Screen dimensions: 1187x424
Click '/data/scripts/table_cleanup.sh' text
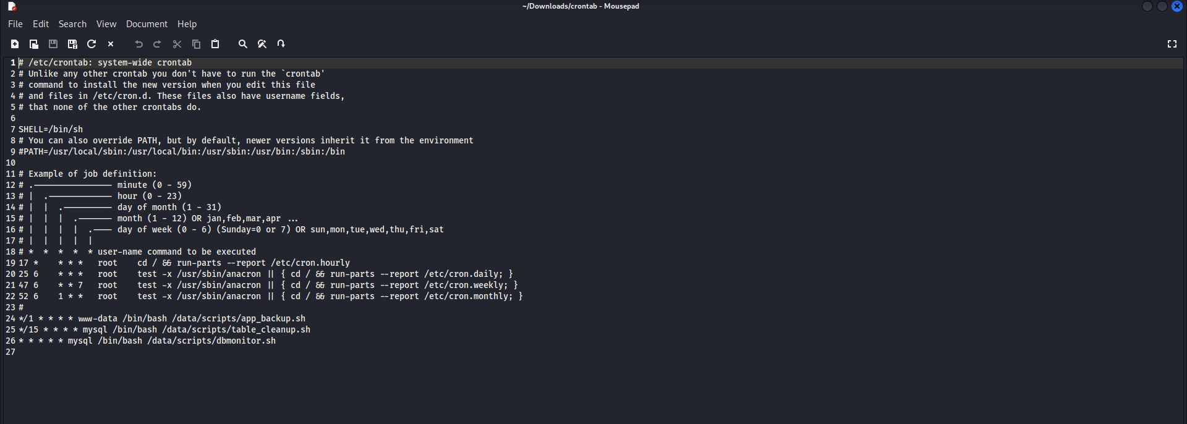[x=236, y=329]
